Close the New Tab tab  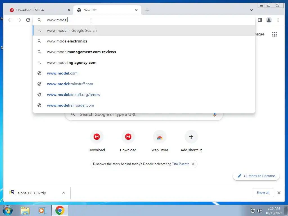click(x=136, y=10)
